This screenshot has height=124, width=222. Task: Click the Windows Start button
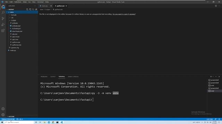pyautogui.click(x=2, y=122)
